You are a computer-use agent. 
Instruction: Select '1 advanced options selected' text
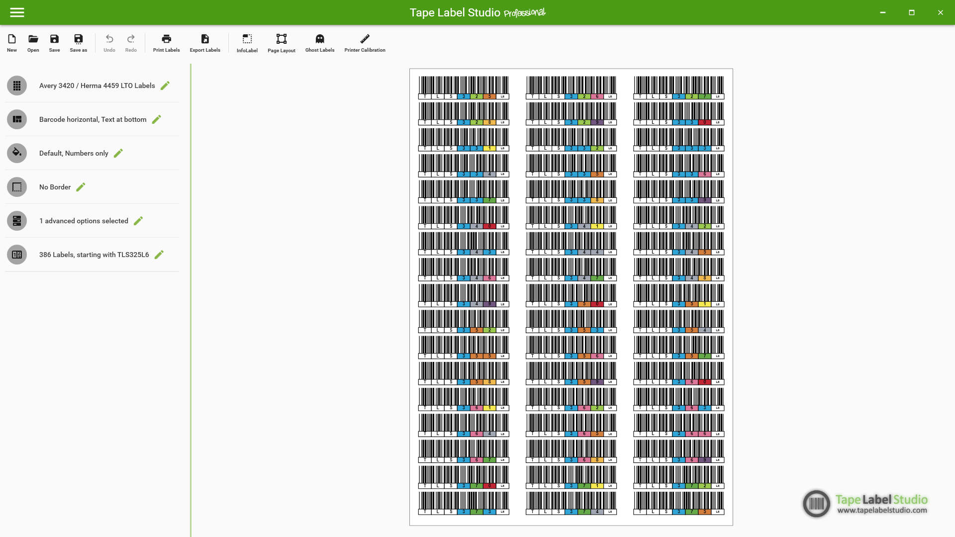(84, 221)
